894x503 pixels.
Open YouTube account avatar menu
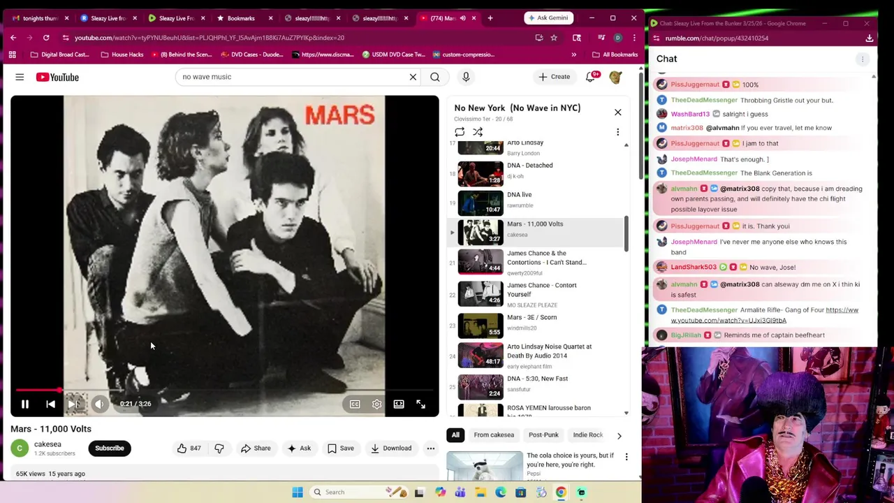click(x=615, y=77)
